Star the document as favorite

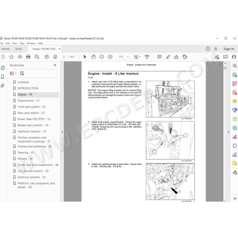[12, 57]
